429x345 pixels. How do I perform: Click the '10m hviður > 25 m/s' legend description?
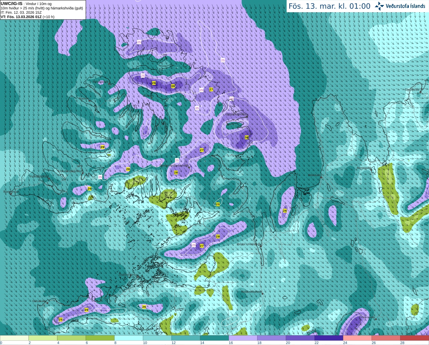tap(42, 8)
